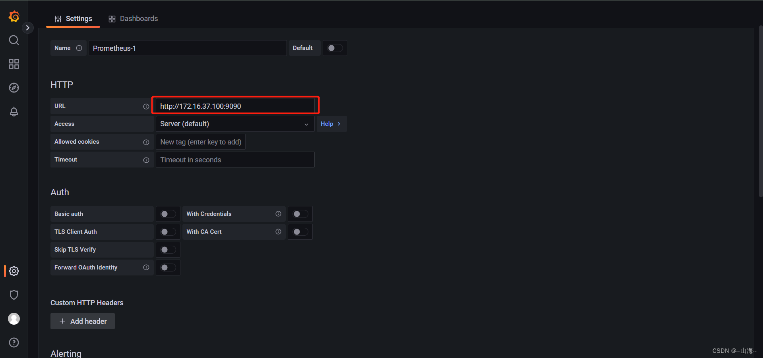Expand the sidebar with the arrow button
This screenshot has height=358, width=763.
(27, 28)
